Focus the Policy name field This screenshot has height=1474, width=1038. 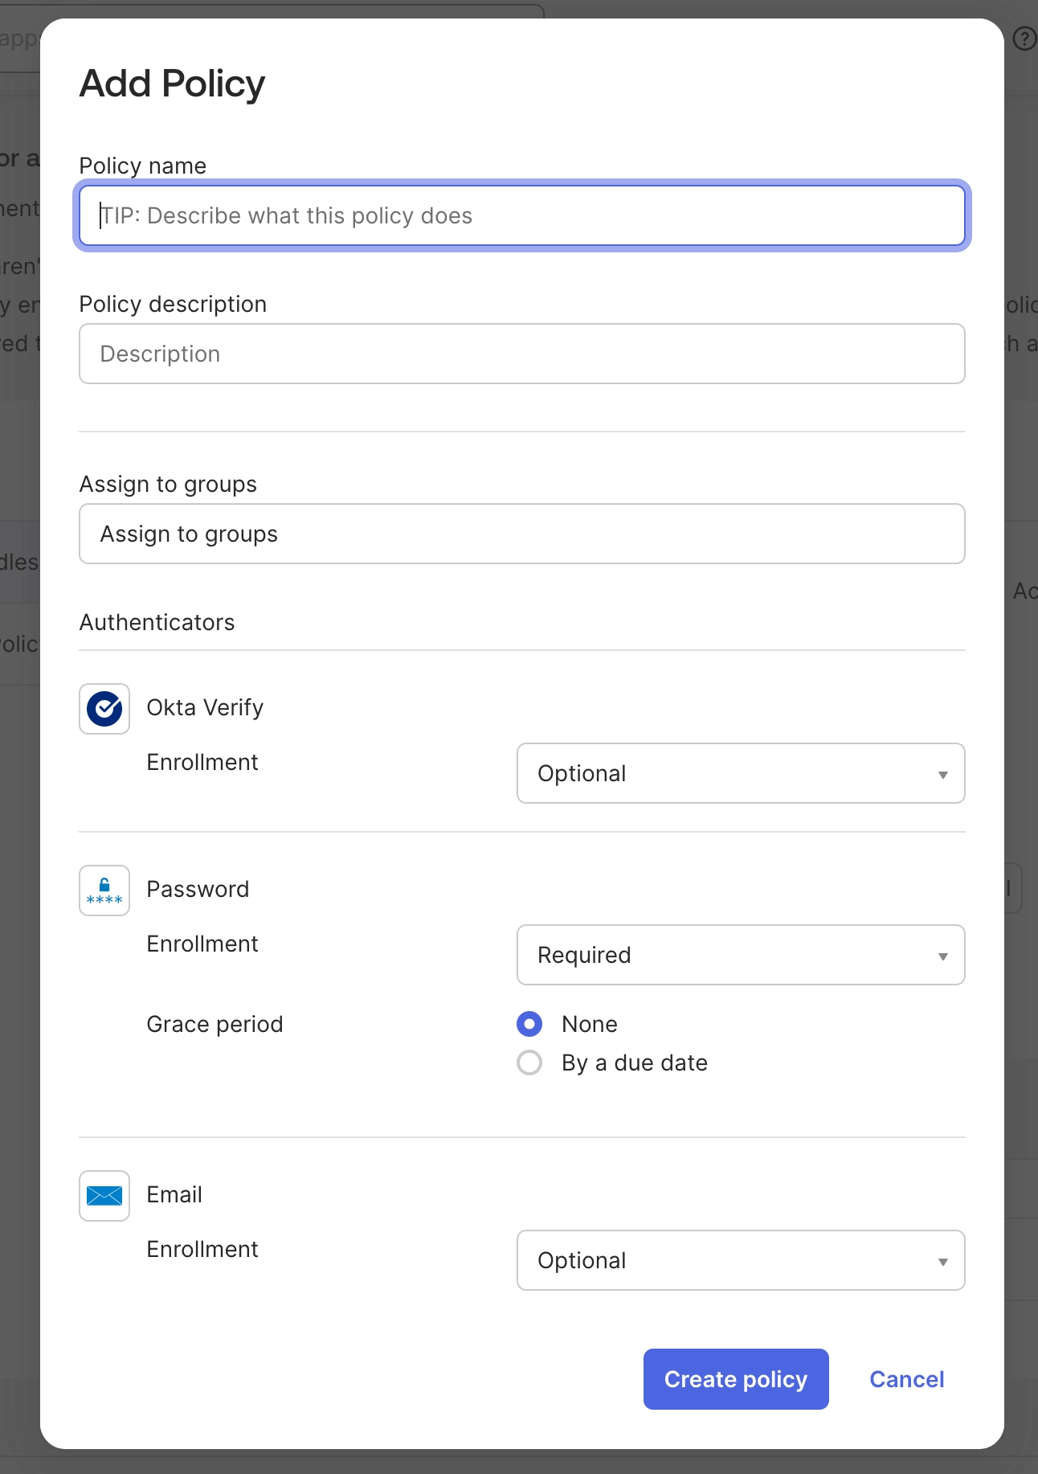point(522,215)
